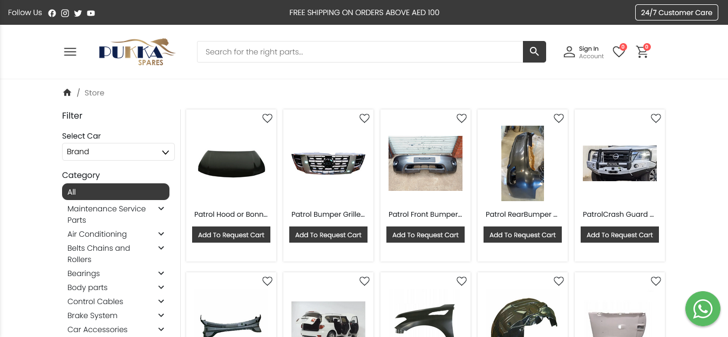This screenshot has width=728, height=337.
Task: Go to home via breadcrumb icon
Action: [x=67, y=93]
